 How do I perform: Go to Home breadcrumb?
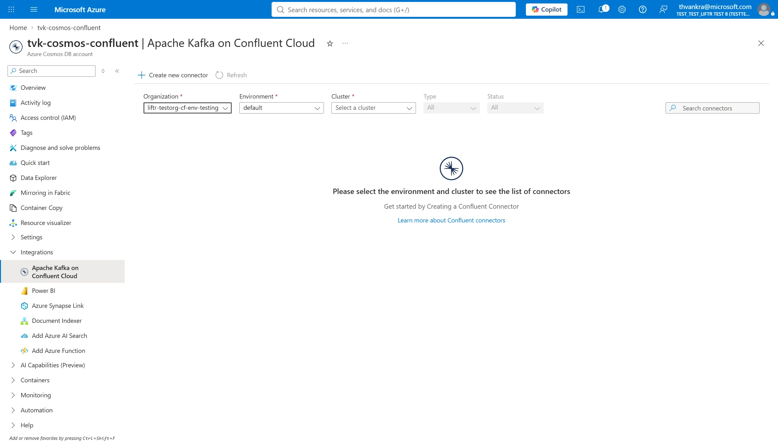pyautogui.click(x=18, y=28)
